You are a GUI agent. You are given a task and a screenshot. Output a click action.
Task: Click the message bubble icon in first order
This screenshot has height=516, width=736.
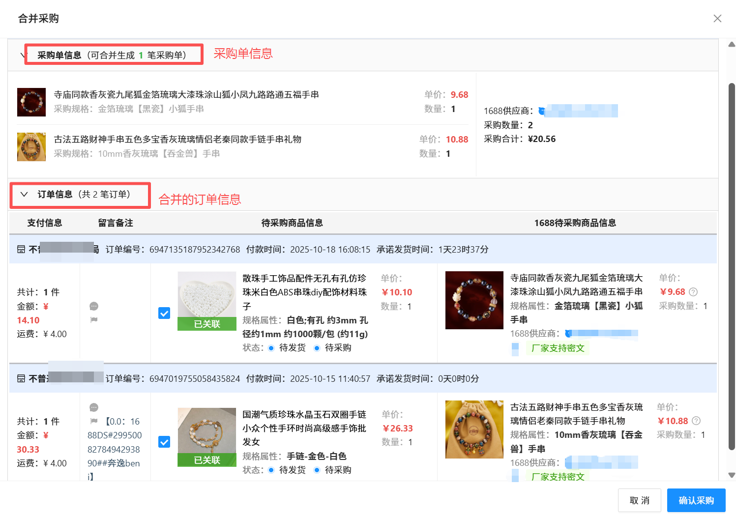click(94, 306)
